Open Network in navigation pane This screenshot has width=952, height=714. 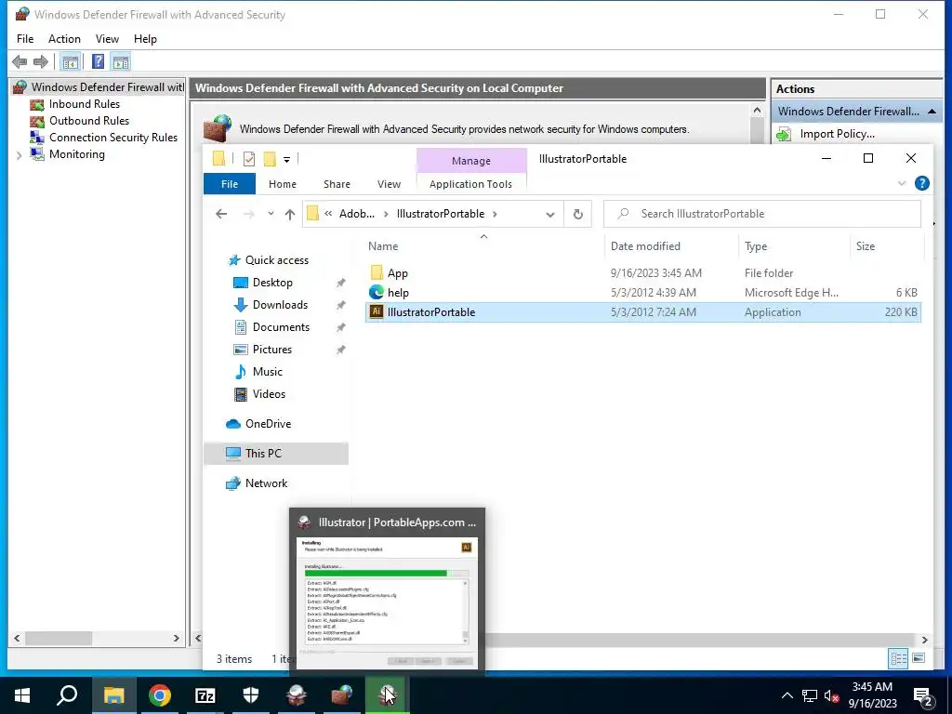[266, 483]
